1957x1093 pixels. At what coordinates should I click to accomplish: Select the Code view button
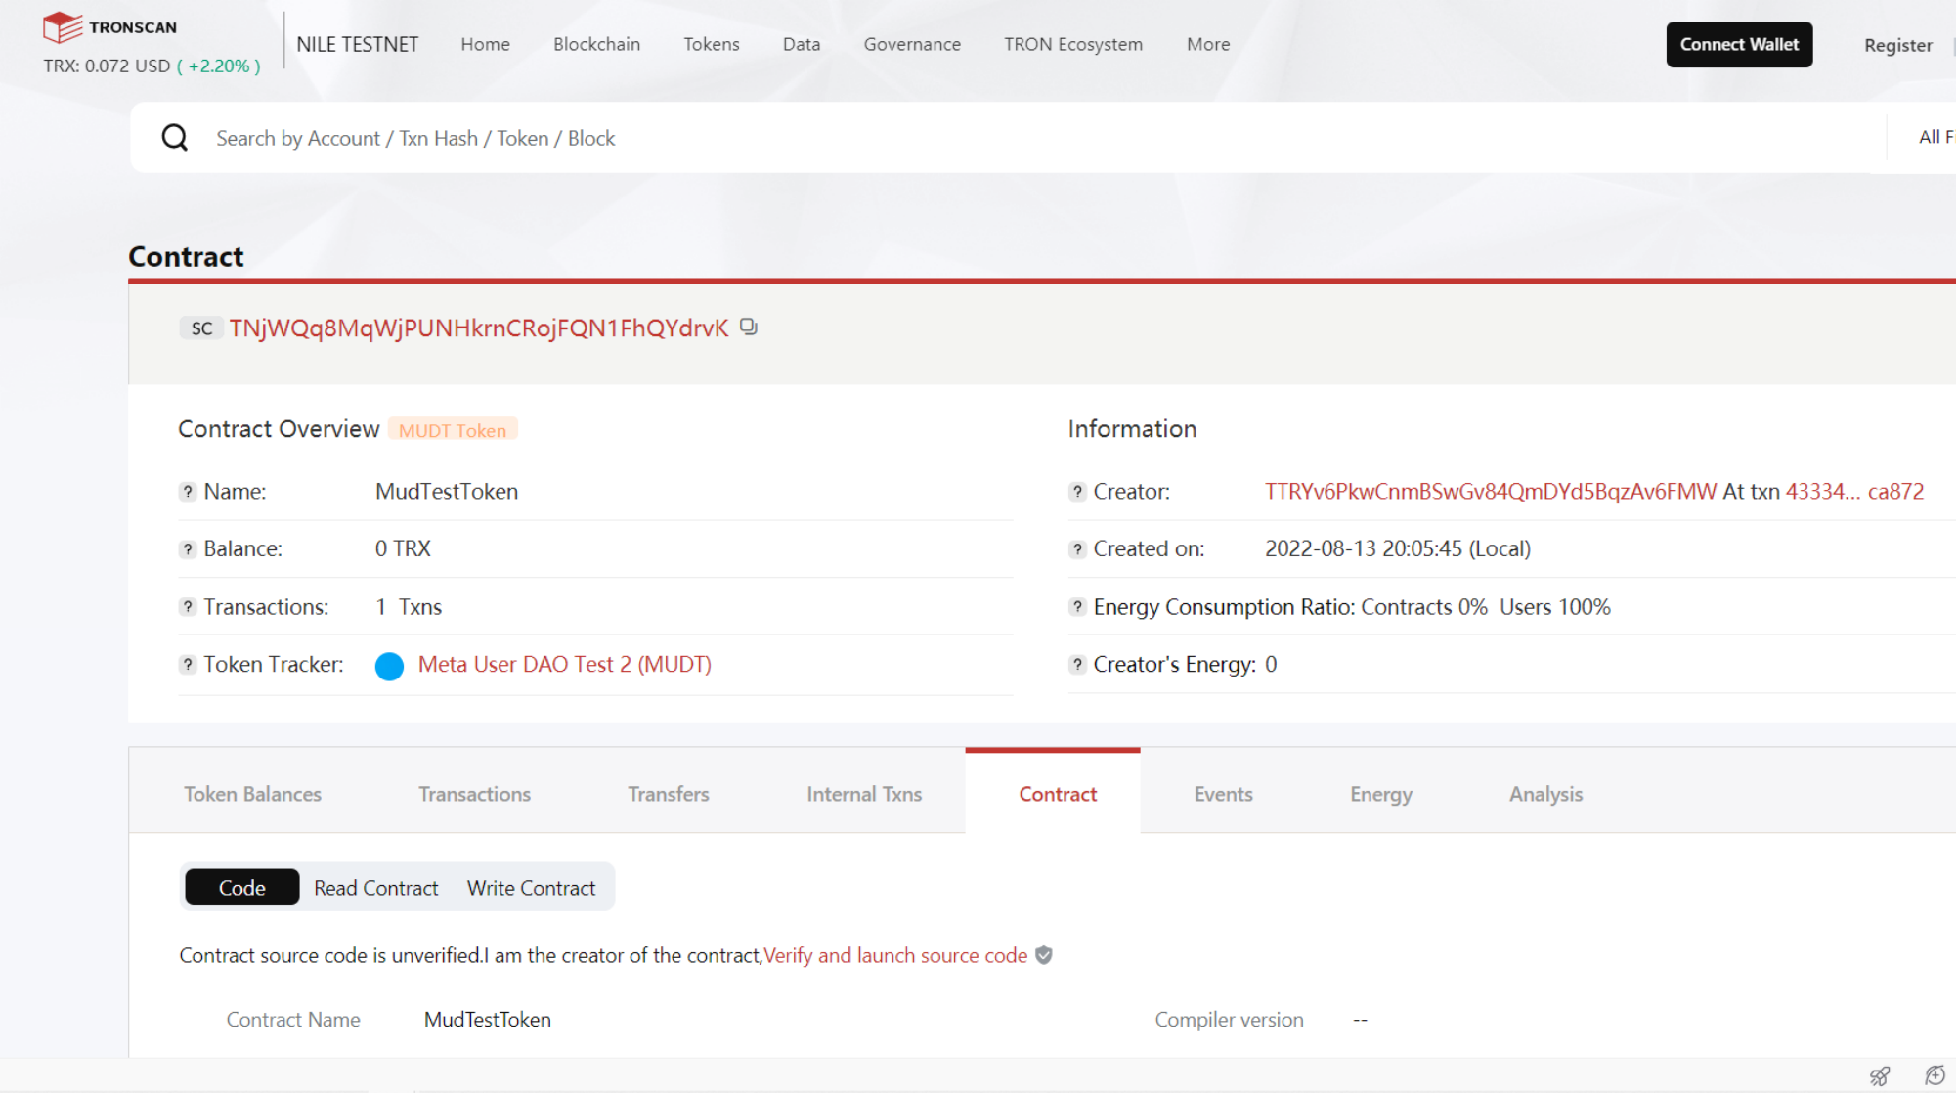241,888
